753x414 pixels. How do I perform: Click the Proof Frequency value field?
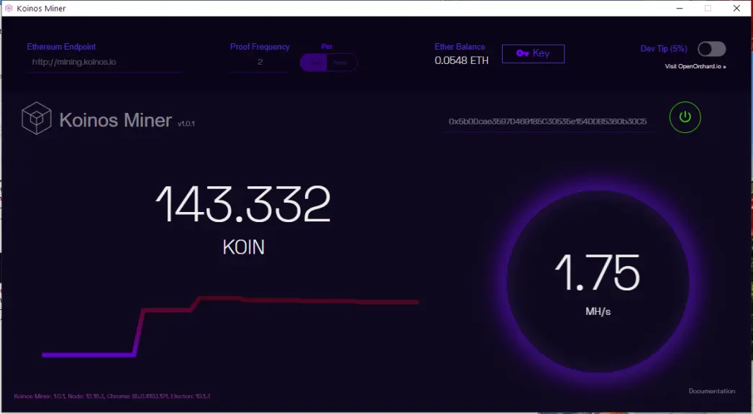(260, 62)
